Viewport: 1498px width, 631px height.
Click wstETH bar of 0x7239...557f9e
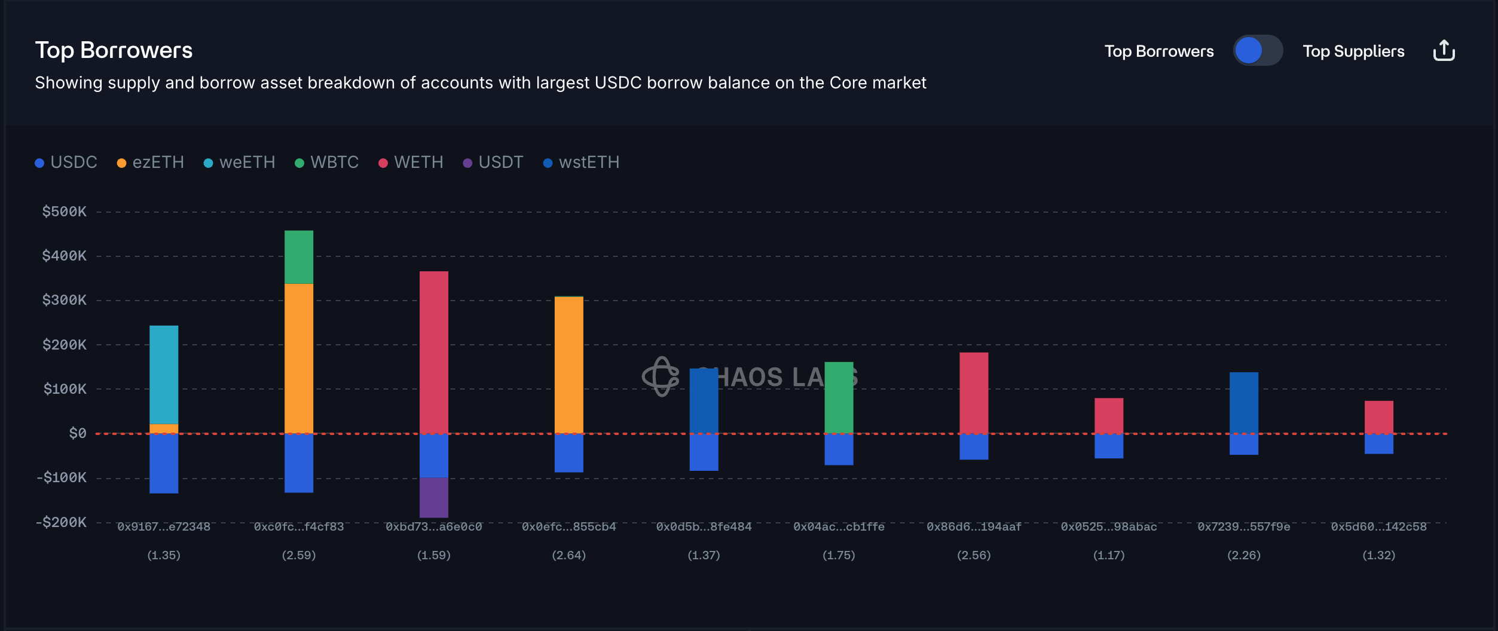(1244, 403)
